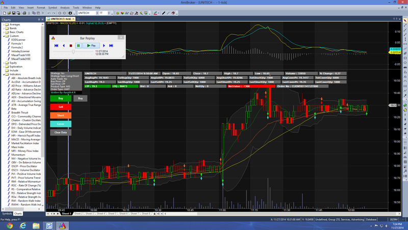Expand the Equity folder
The height and width of the screenshot is (230, 408).
click(4, 63)
